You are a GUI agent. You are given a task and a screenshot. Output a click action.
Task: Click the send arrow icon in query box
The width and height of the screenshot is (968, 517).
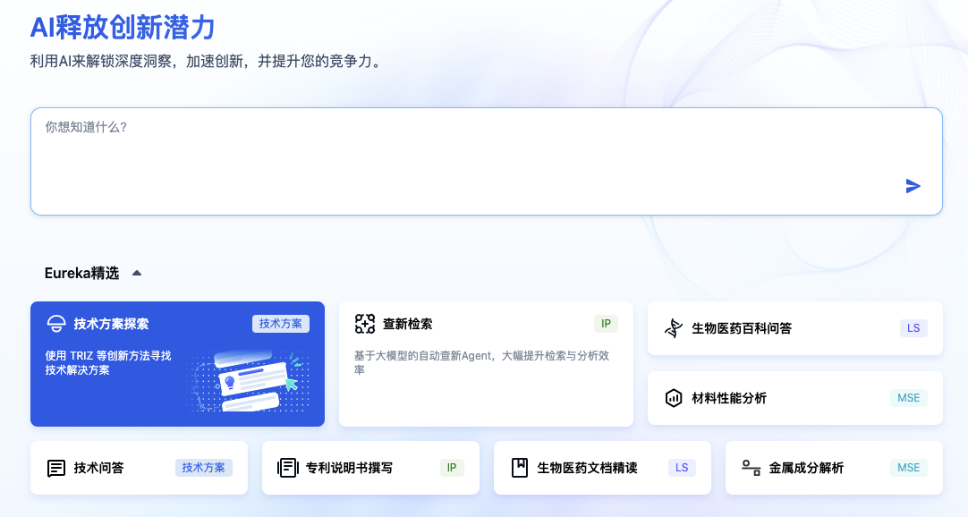(913, 186)
